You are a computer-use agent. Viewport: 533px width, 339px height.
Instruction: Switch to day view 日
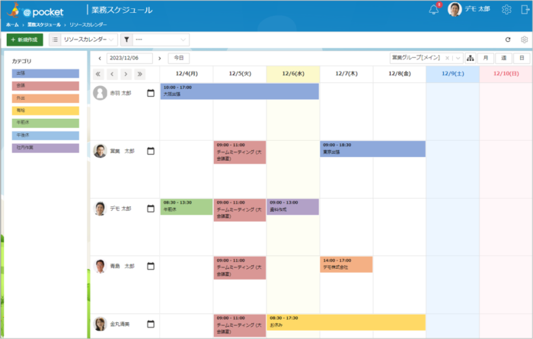(x=522, y=58)
